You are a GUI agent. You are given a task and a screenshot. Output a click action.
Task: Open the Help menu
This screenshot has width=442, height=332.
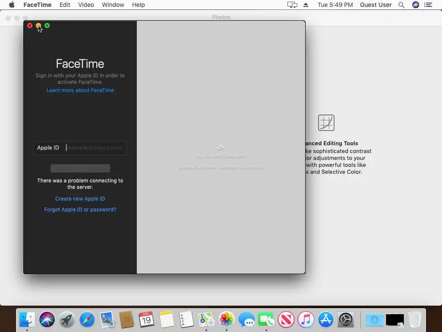click(139, 5)
